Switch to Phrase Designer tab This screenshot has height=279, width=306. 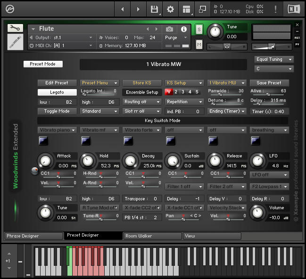(x=34, y=236)
